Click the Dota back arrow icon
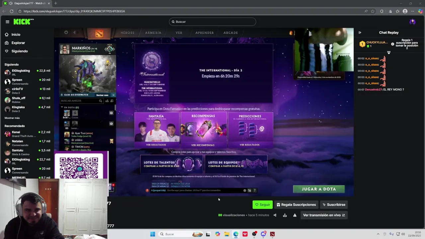425x239 pixels. (74, 32)
